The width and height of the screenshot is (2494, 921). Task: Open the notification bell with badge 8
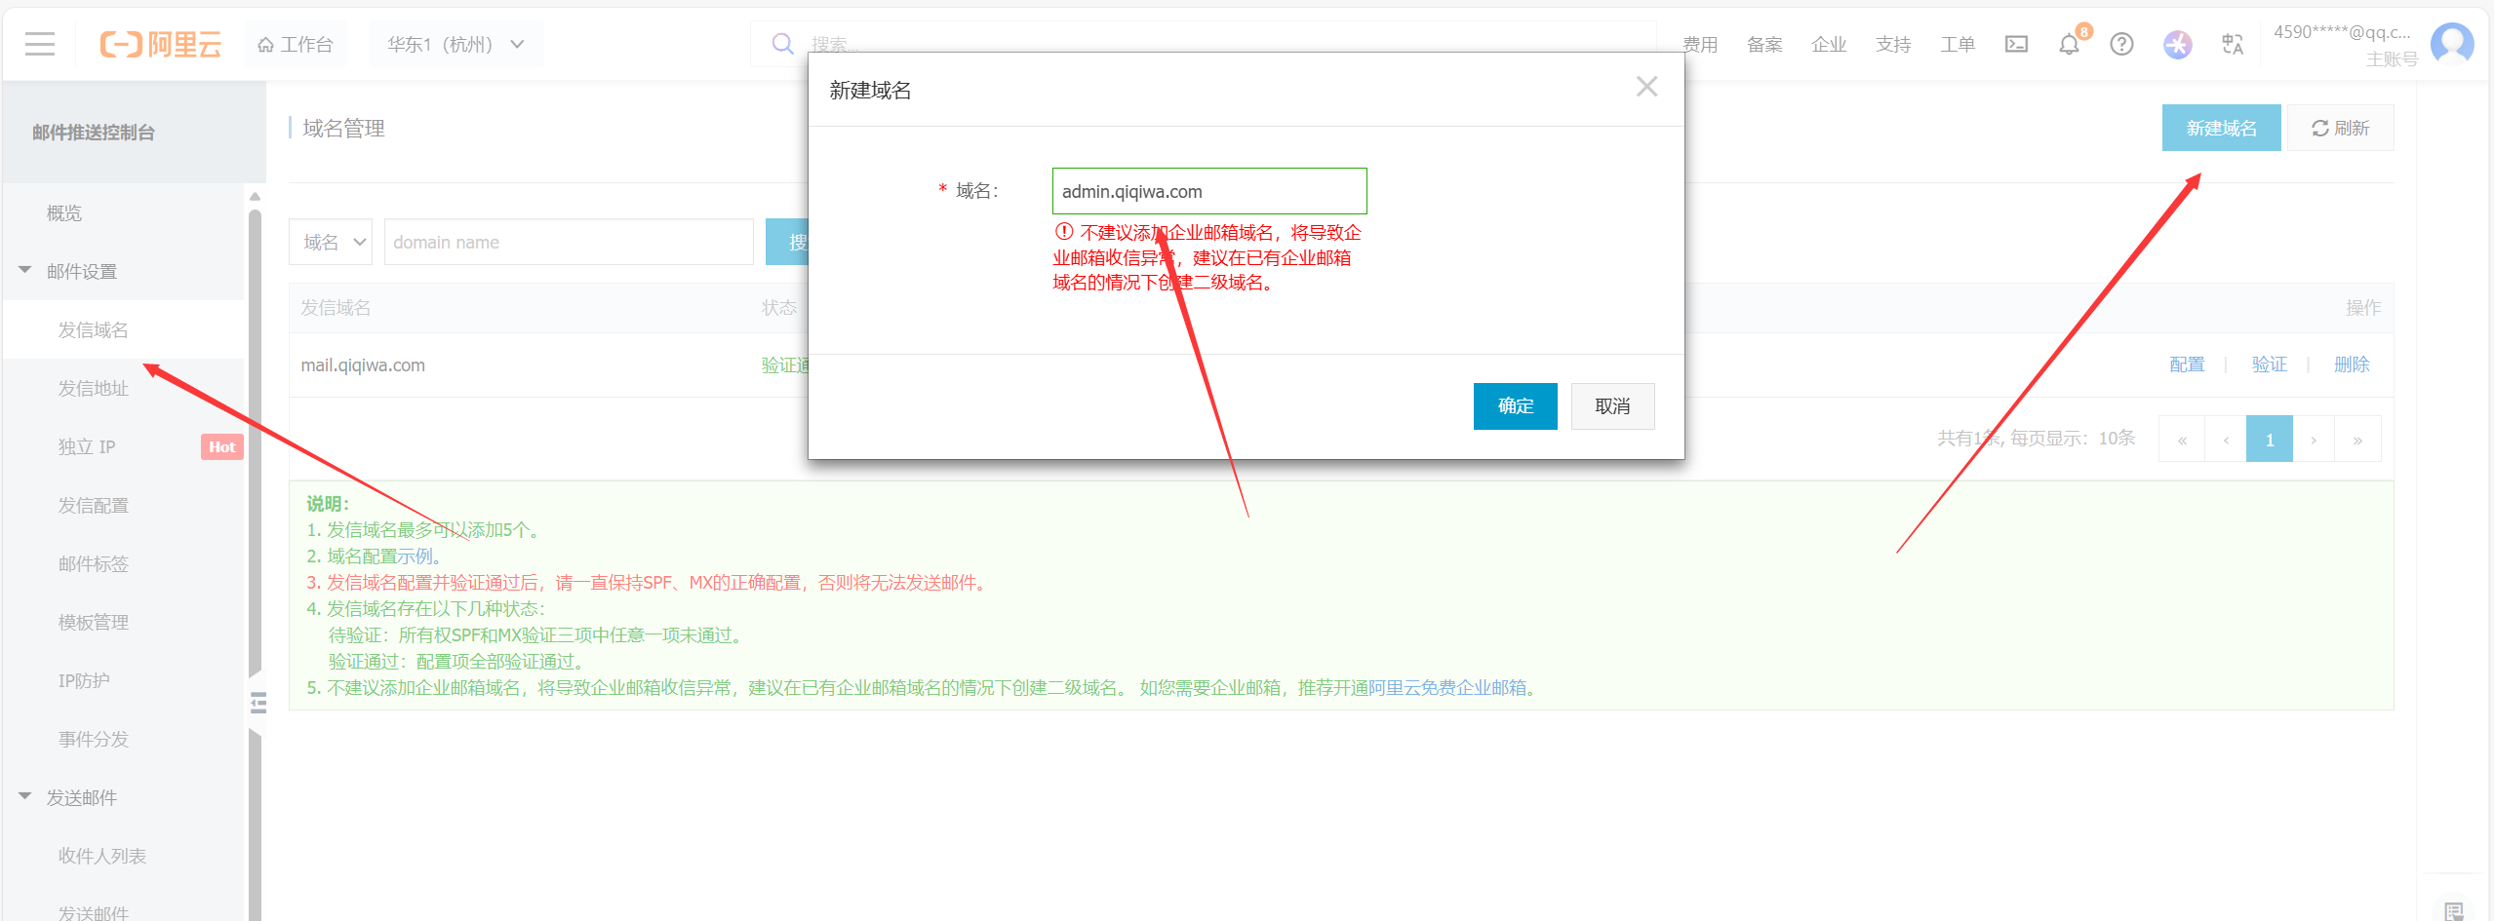pyautogui.click(x=2069, y=44)
